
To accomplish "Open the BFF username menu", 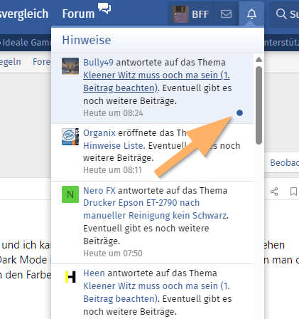I will pos(200,14).
